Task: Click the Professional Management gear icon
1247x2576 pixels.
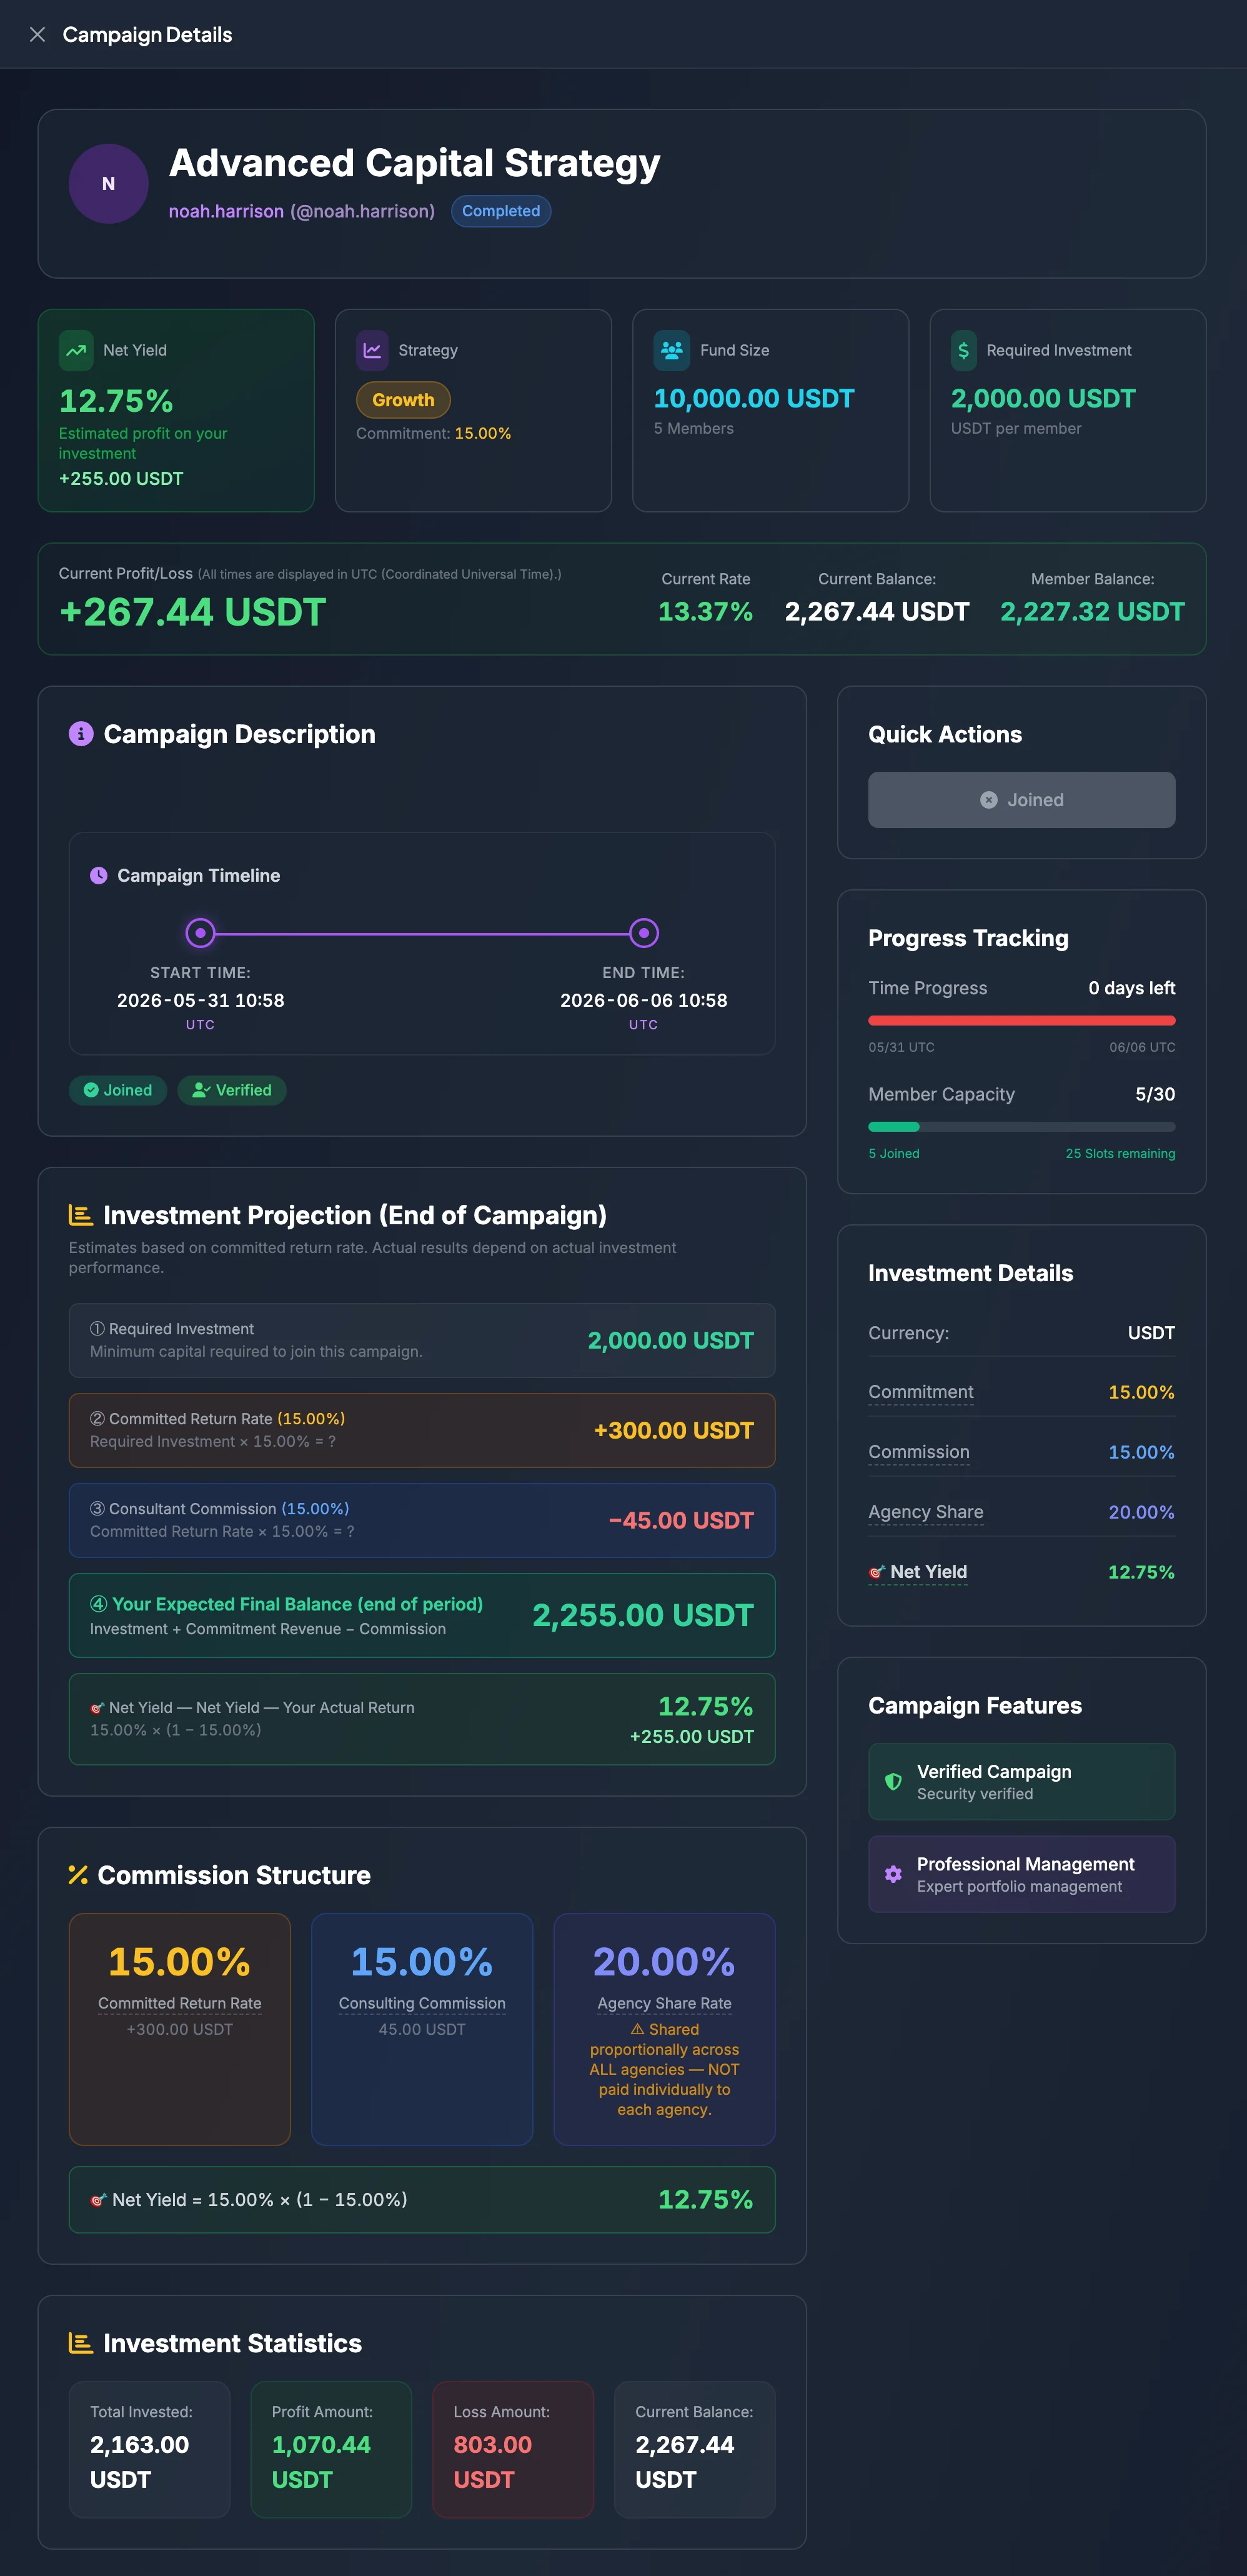Action: tap(894, 1874)
